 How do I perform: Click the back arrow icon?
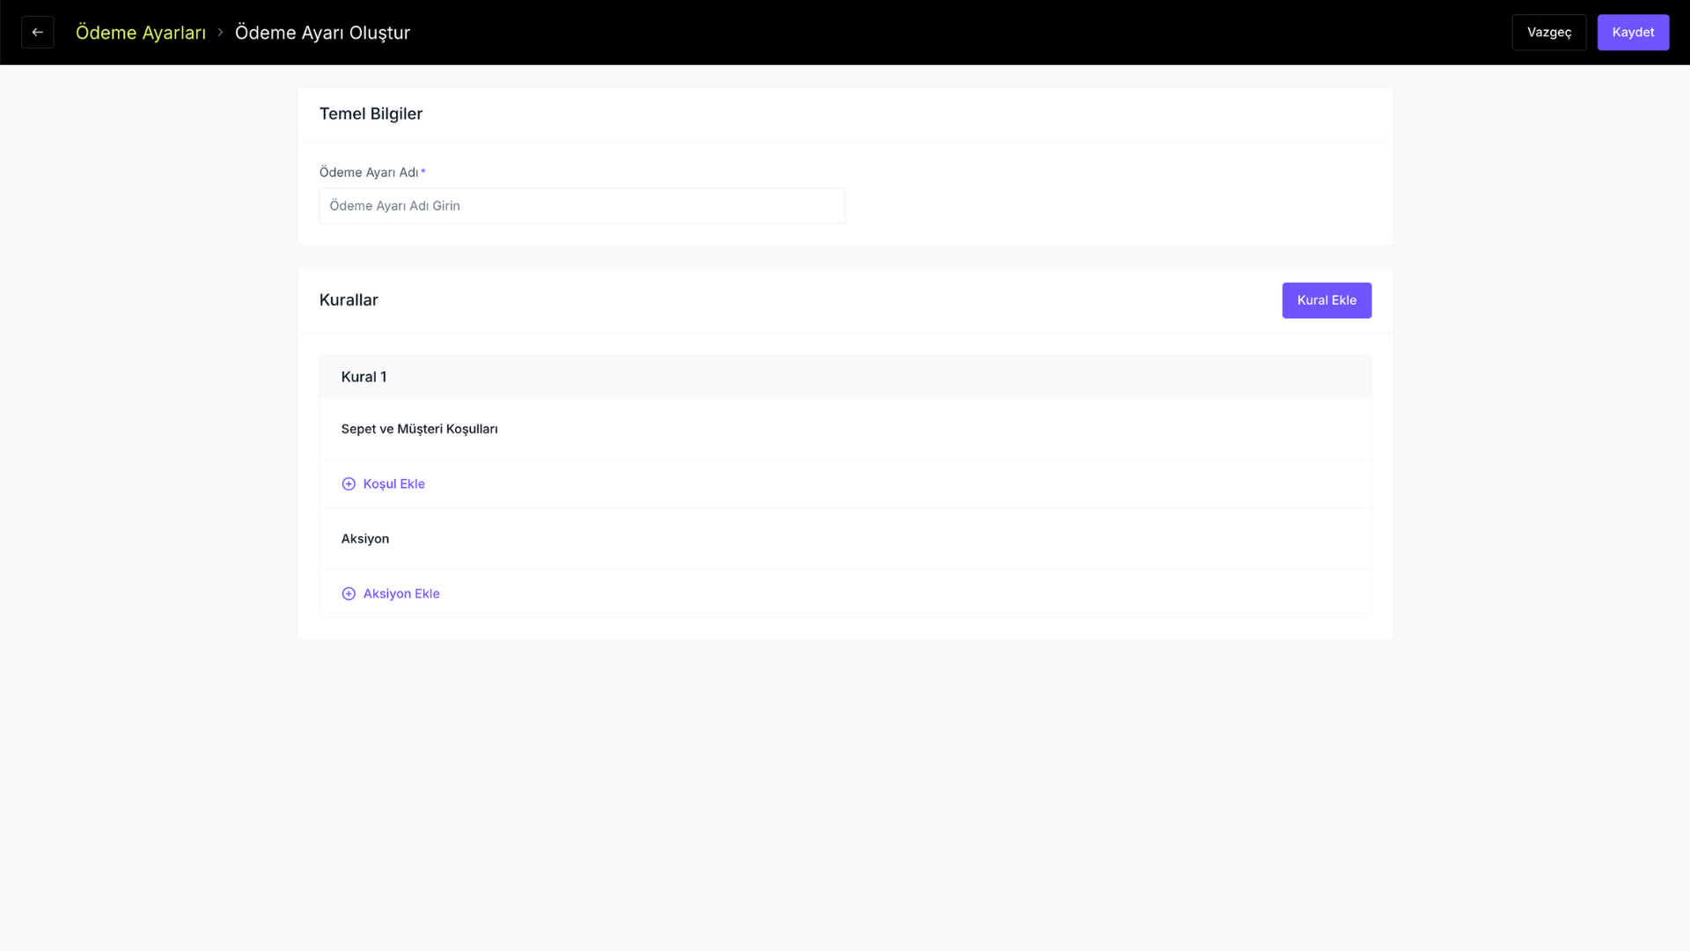(x=37, y=33)
